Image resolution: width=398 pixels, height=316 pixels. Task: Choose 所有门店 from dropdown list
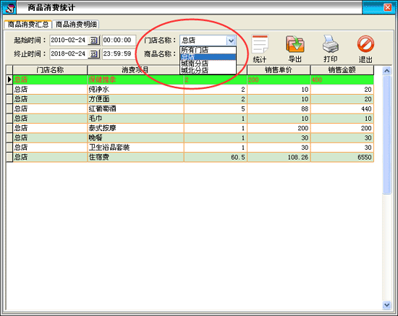pyautogui.click(x=208, y=50)
